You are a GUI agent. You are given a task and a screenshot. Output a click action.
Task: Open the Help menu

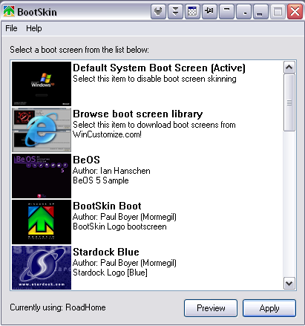34,28
